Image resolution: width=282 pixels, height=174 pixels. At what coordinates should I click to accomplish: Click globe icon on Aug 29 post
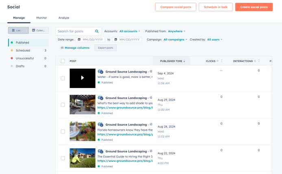[151, 97]
